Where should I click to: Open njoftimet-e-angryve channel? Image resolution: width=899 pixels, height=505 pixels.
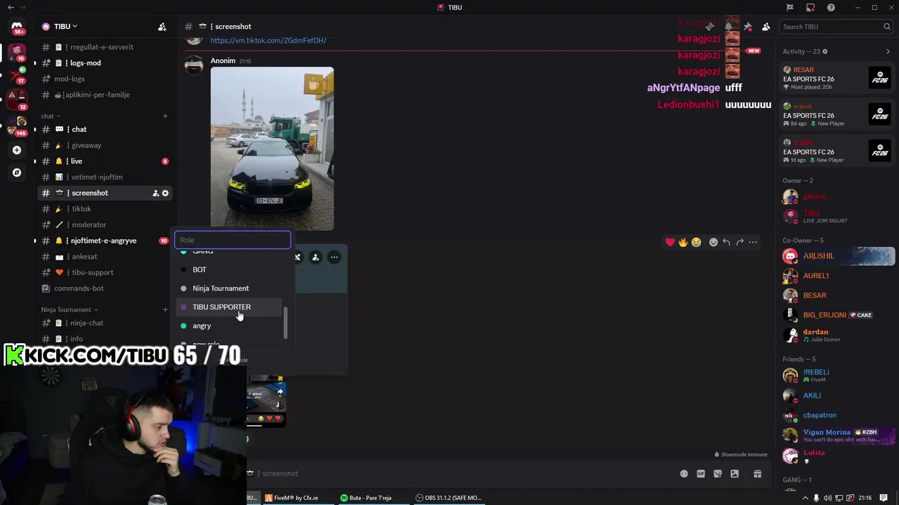coord(104,241)
